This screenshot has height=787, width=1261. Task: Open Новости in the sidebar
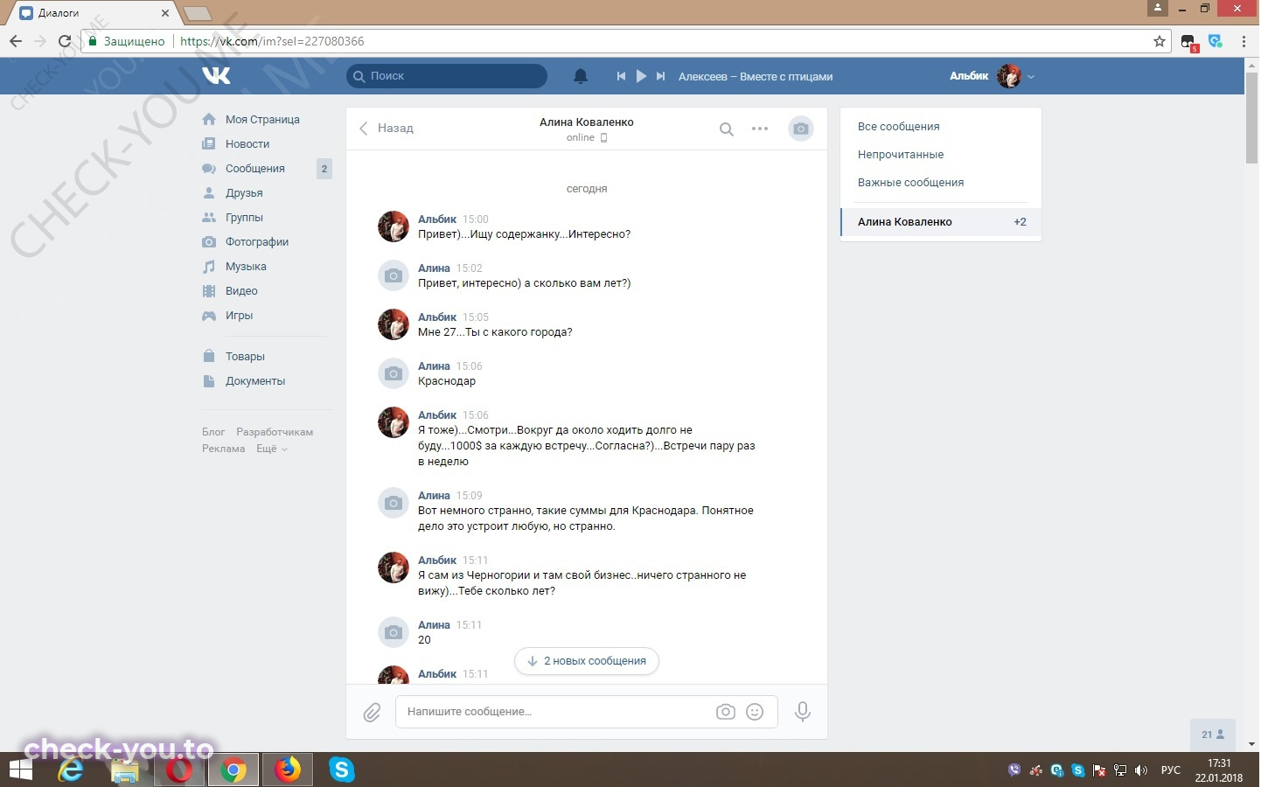tap(247, 144)
